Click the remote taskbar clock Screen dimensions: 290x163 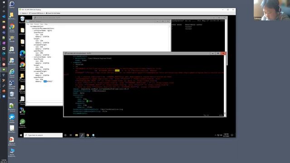click(x=226, y=135)
